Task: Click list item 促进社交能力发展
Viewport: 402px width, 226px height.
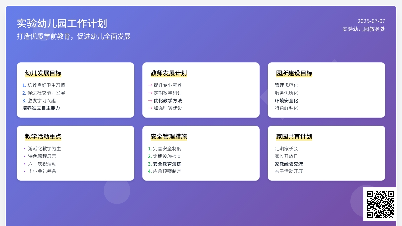Action: (47, 93)
